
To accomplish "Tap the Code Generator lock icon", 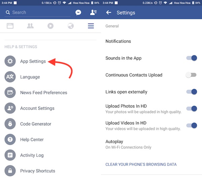I will point(10,124).
